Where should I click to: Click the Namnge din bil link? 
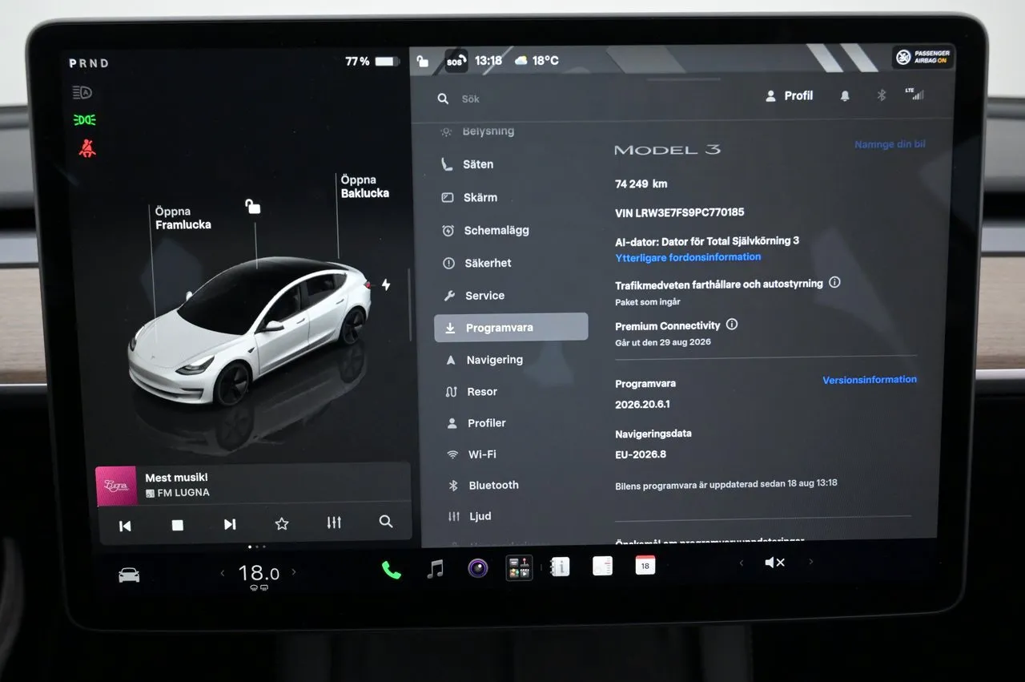[890, 145]
